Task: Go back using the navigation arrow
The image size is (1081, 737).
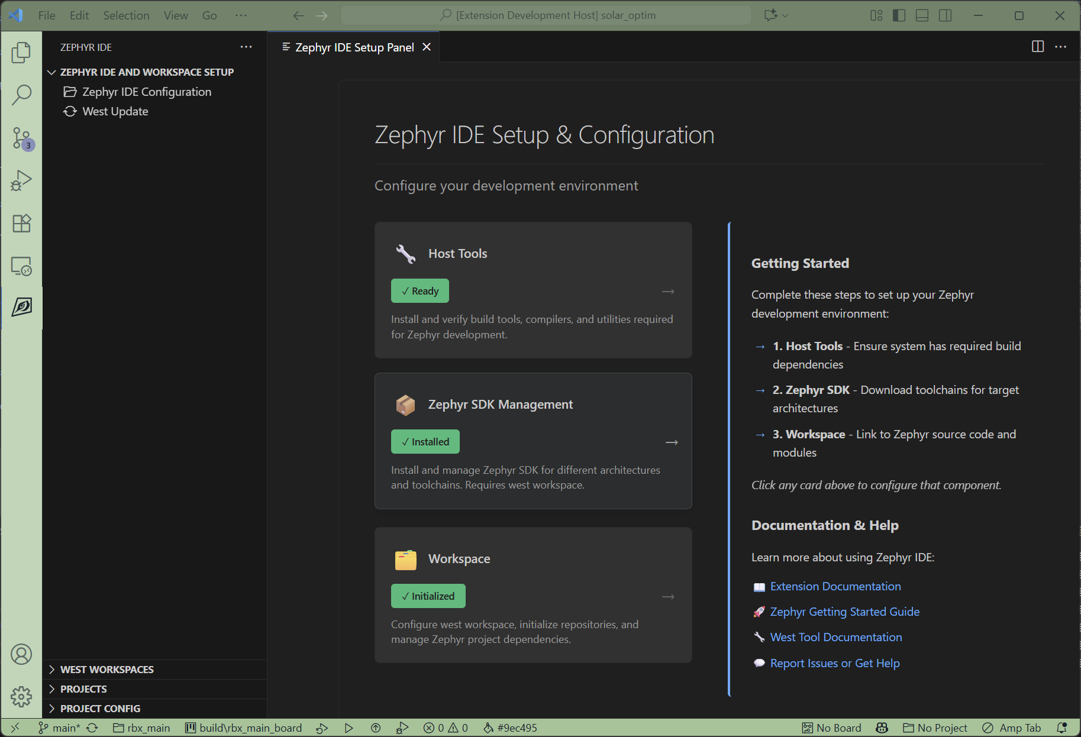Action: [x=299, y=15]
